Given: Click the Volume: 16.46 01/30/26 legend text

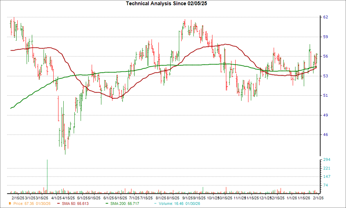Looking at the screenshot, I should tap(180, 204).
